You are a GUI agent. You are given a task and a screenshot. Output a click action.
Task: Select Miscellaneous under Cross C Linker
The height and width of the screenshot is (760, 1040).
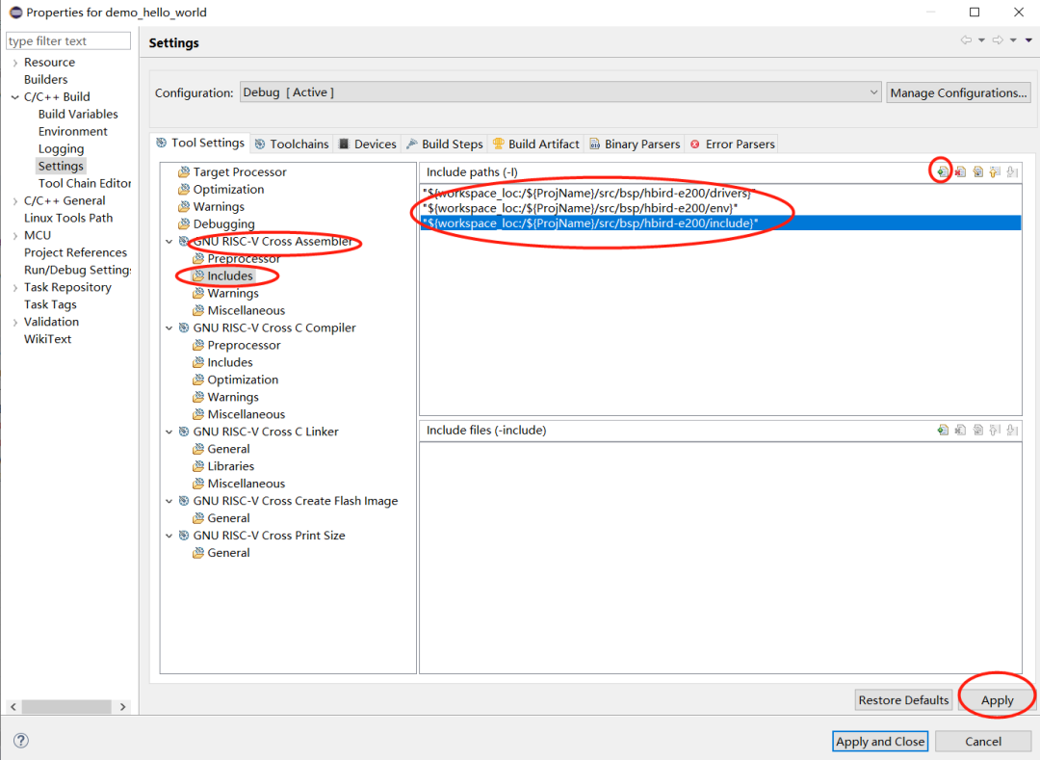pyautogui.click(x=247, y=484)
